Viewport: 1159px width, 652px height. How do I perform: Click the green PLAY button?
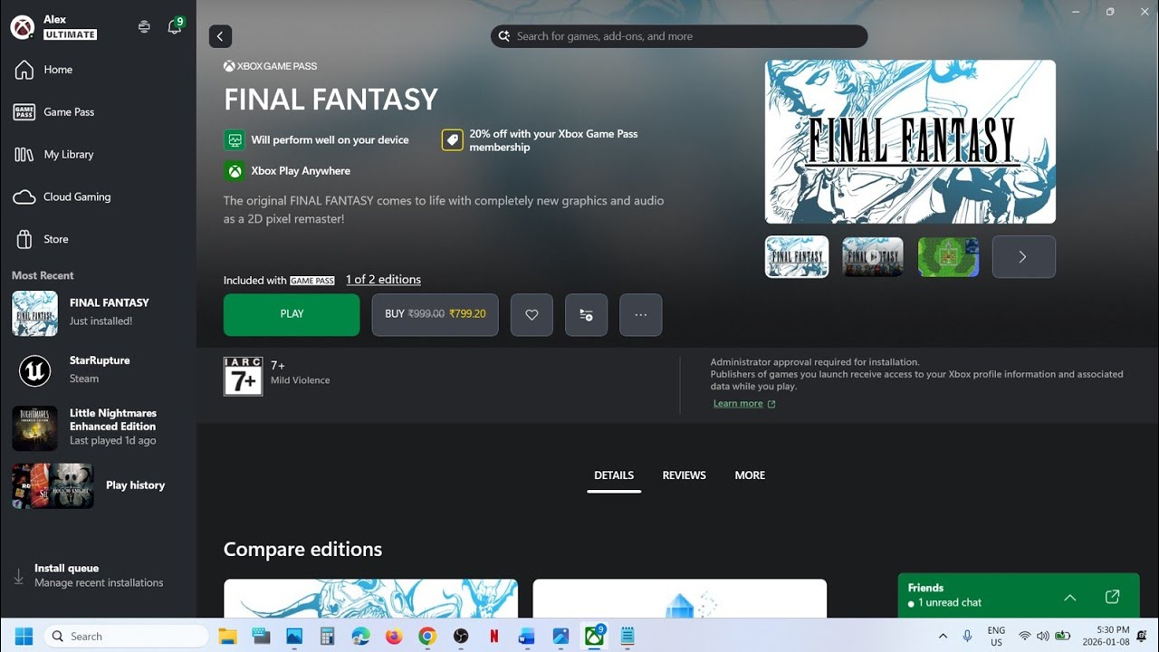click(292, 314)
